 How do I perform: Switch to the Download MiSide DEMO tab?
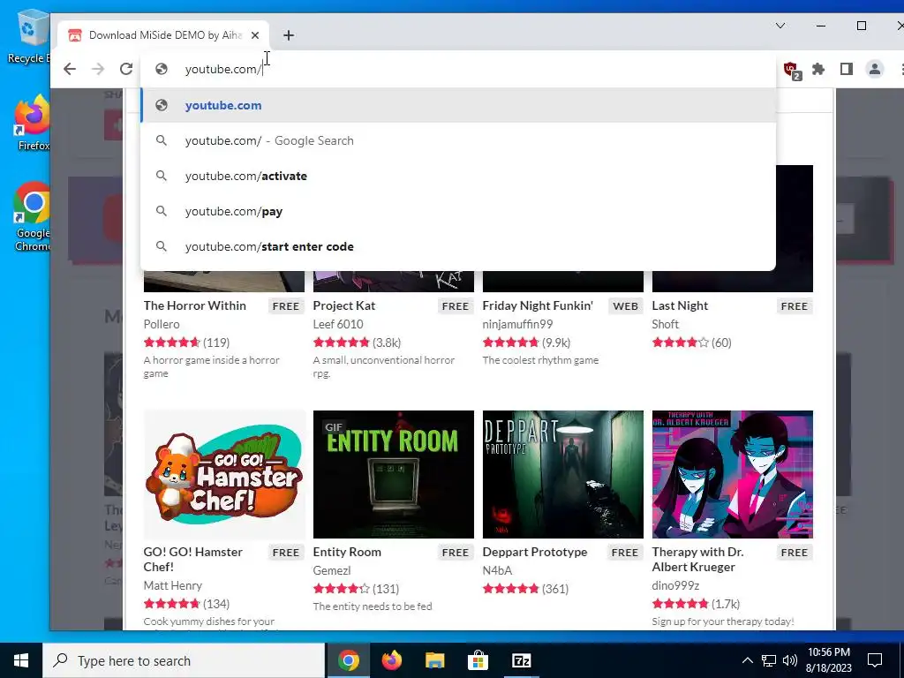163,35
